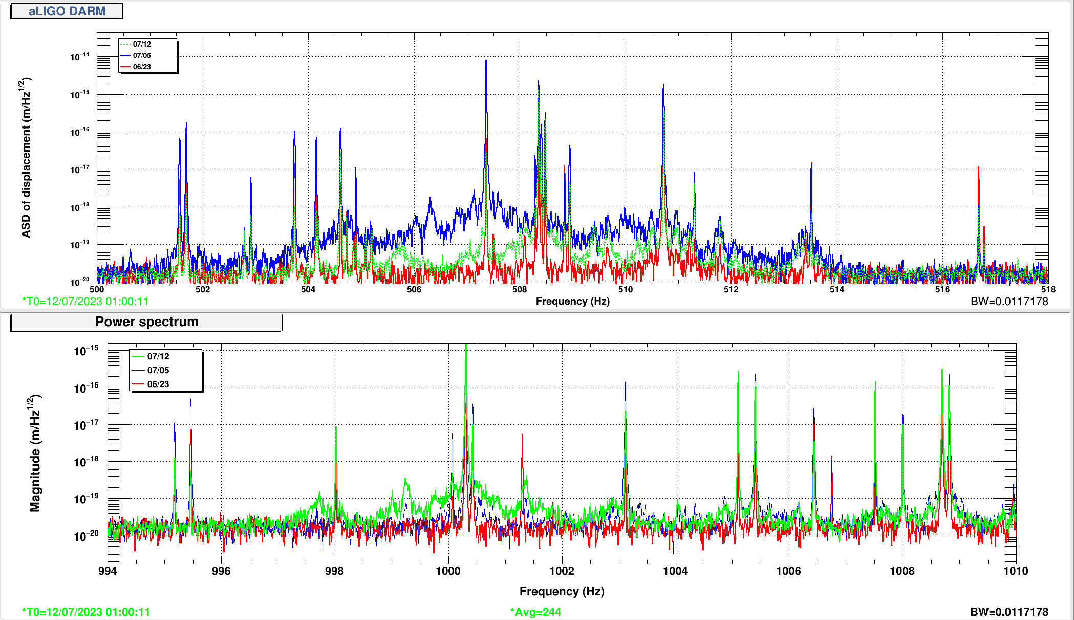Click bottom plot's Frequency (Hz) axis label
Viewport: 1074px width, 620px height.
(562, 591)
